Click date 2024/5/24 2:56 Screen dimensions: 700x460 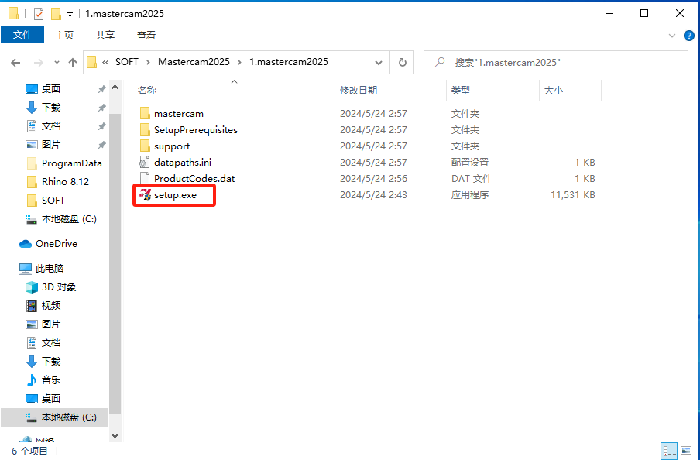click(373, 179)
